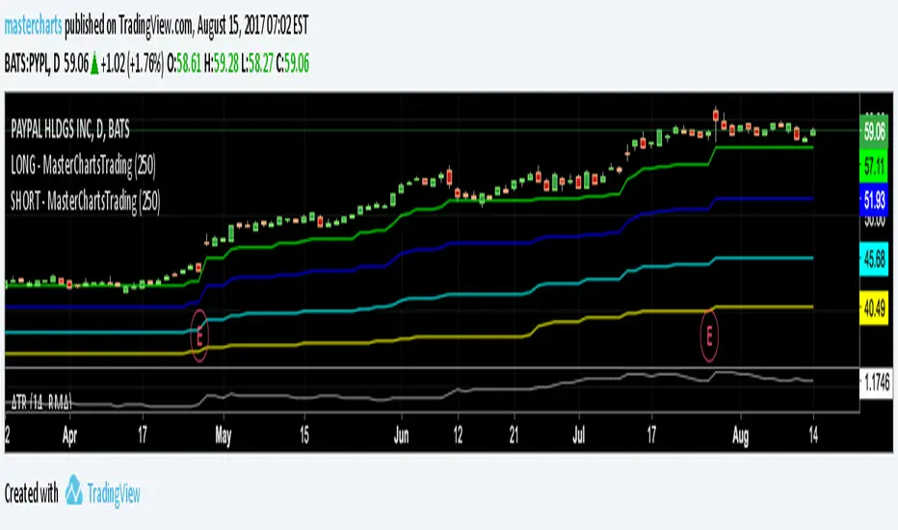Select the yellow 40.49 price label
Viewport: 898px width, 530px height.
(874, 308)
